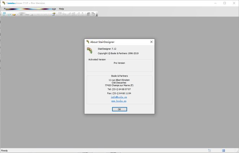Viewport: 239px width, 153px height.
Task: Click the yellow folder toolbar icon
Action: click(x=14, y=15)
